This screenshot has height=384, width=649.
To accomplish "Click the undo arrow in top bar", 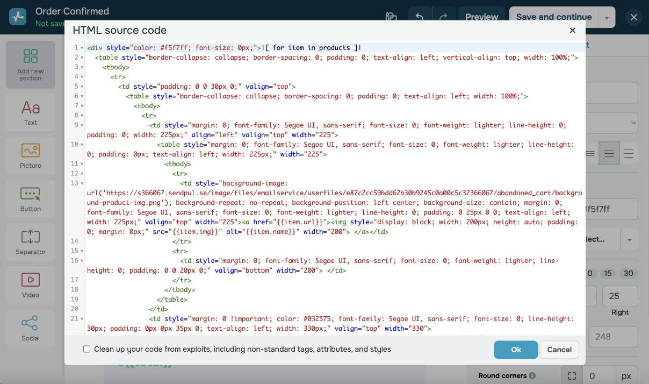I will point(420,17).
